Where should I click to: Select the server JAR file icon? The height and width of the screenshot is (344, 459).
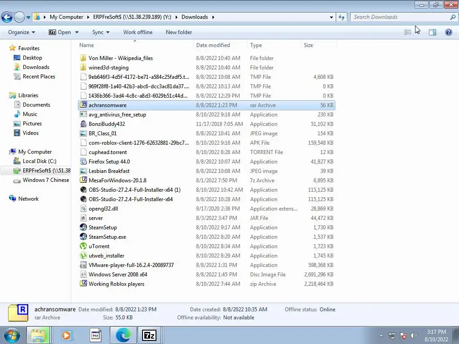83,218
